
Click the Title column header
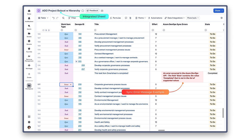point(96,24)
